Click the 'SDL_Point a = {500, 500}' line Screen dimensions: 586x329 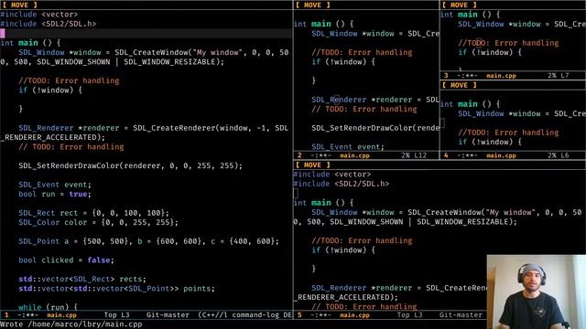148,241
